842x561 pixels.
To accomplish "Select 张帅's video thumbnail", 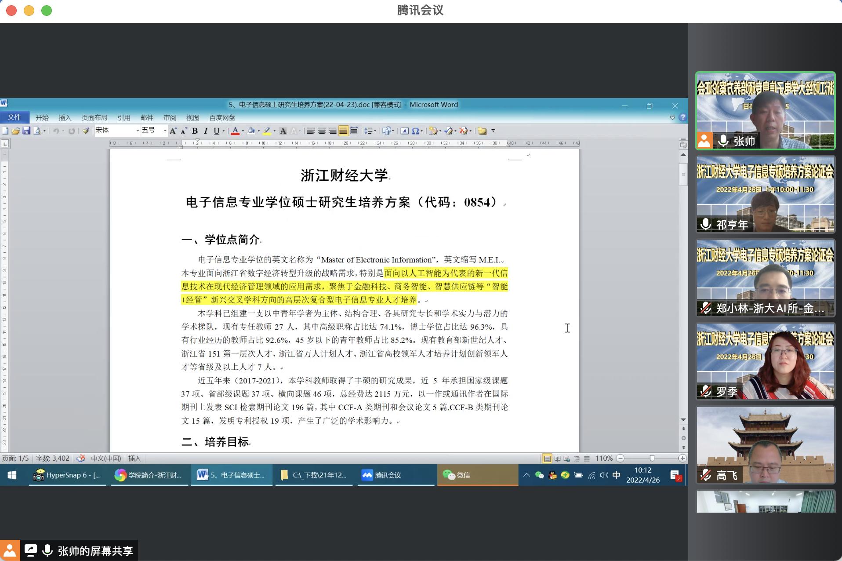I will (x=765, y=111).
